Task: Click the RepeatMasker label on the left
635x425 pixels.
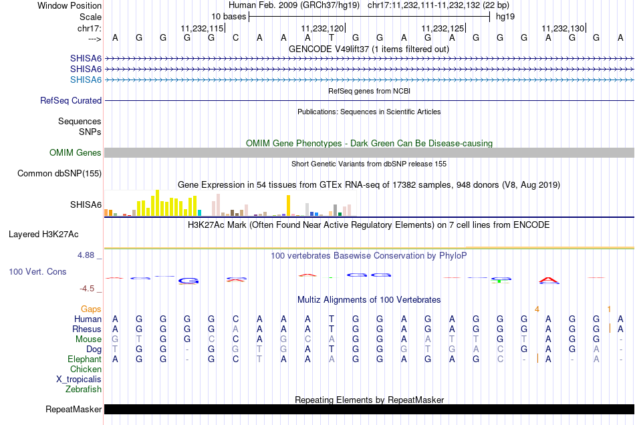Action: [x=74, y=409]
